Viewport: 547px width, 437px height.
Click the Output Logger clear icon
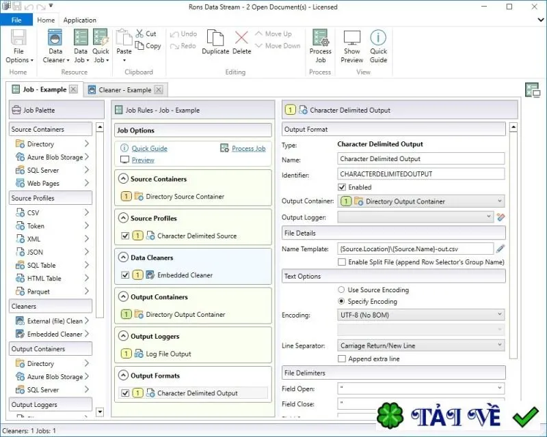point(501,217)
